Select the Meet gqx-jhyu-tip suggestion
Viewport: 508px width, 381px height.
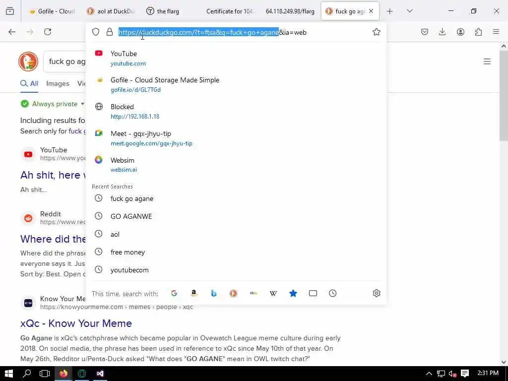click(x=237, y=138)
